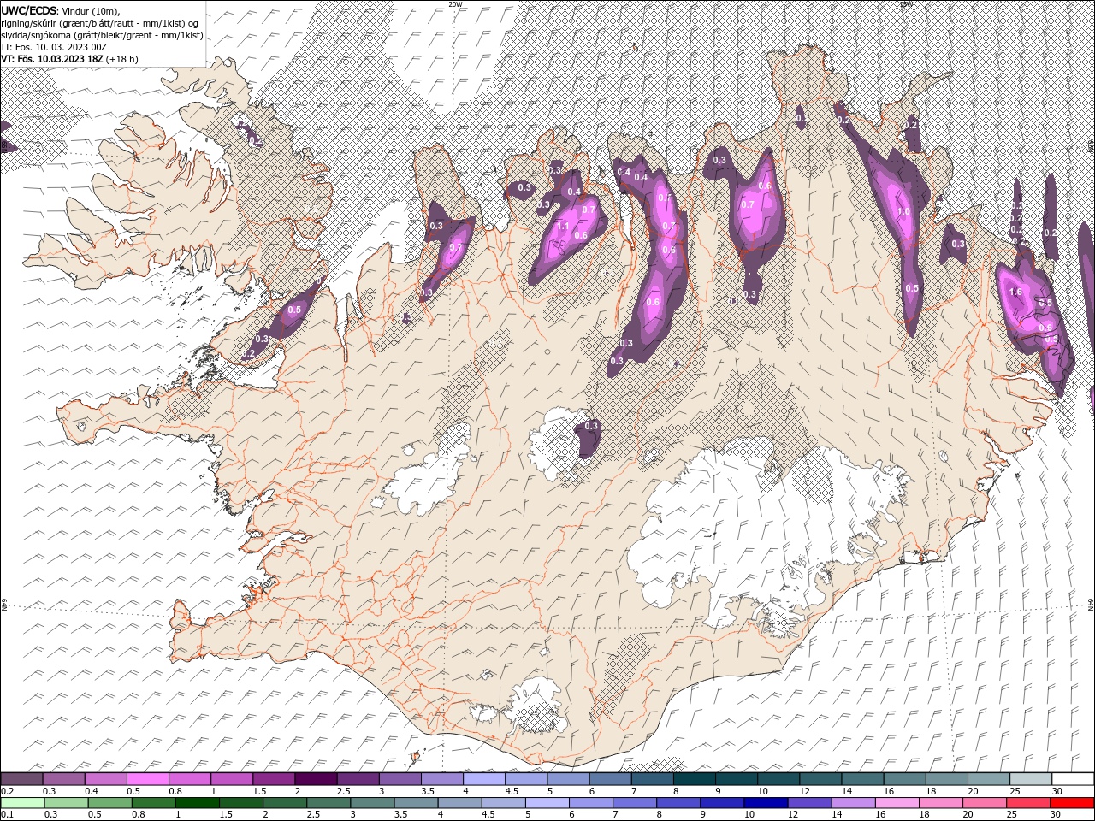Click the white swatch at 30 in the upper legend

[x=1073, y=779]
